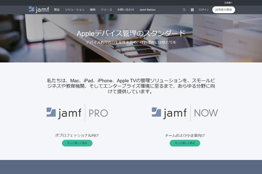This screenshot has width=262, height=174.
Task: Open the grid apps menu icon
Action: [192, 10]
